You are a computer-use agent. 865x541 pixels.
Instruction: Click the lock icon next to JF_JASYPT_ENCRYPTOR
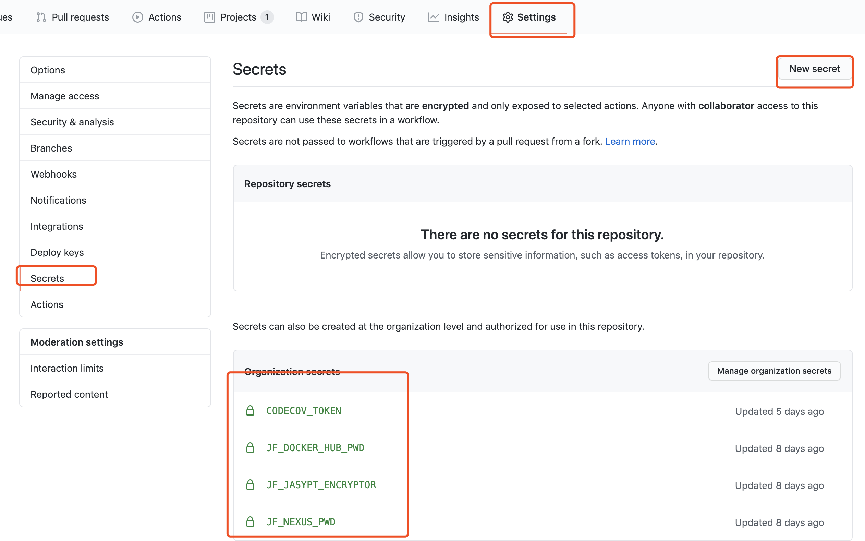(x=250, y=485)
